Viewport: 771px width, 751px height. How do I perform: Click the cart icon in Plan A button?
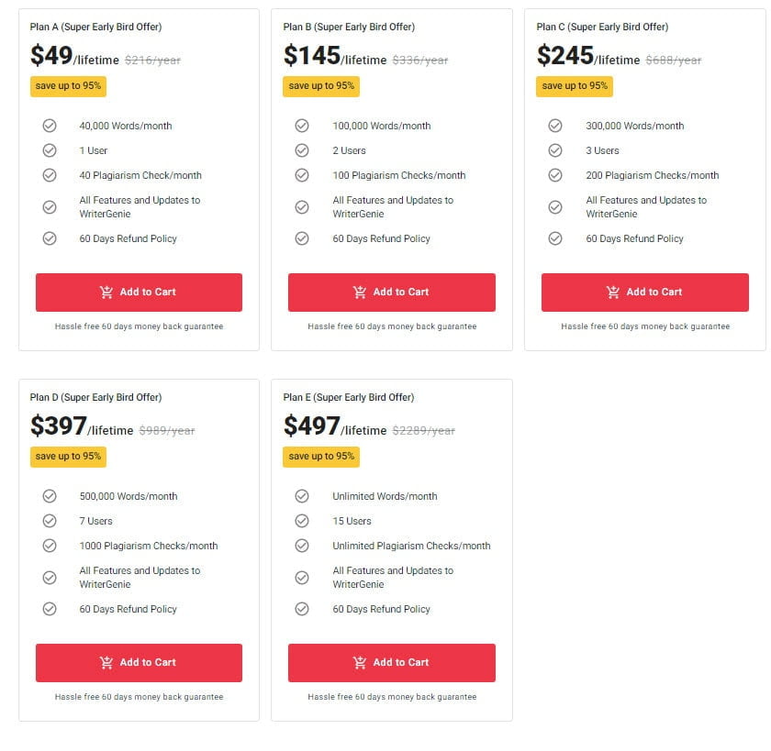tap(106, 293)
